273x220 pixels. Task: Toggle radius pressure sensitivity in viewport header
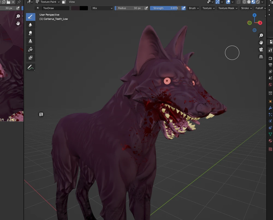tap(146, 8)
